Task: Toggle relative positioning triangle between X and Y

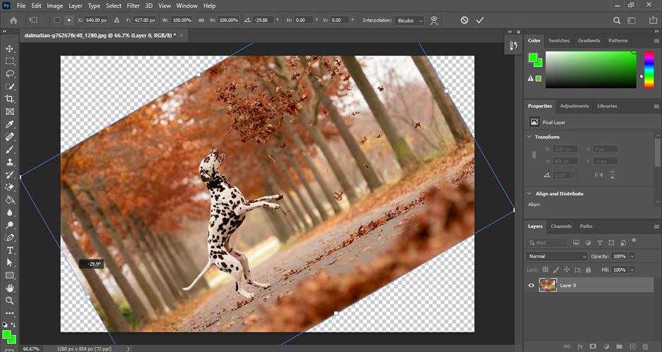Action: click(117, 20)
